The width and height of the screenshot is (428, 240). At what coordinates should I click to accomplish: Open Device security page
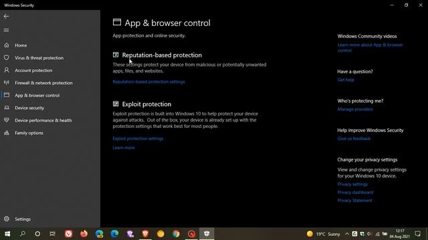(29, 108)
